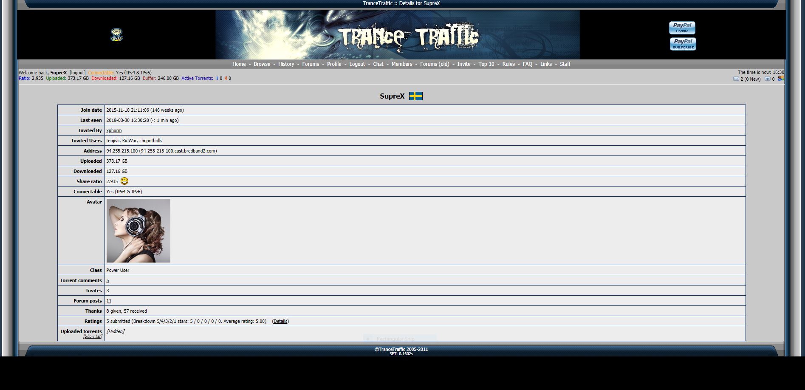Screen dimensions: 805x390
Task: Open Links in navigation bar
Action: pos(546,64)
